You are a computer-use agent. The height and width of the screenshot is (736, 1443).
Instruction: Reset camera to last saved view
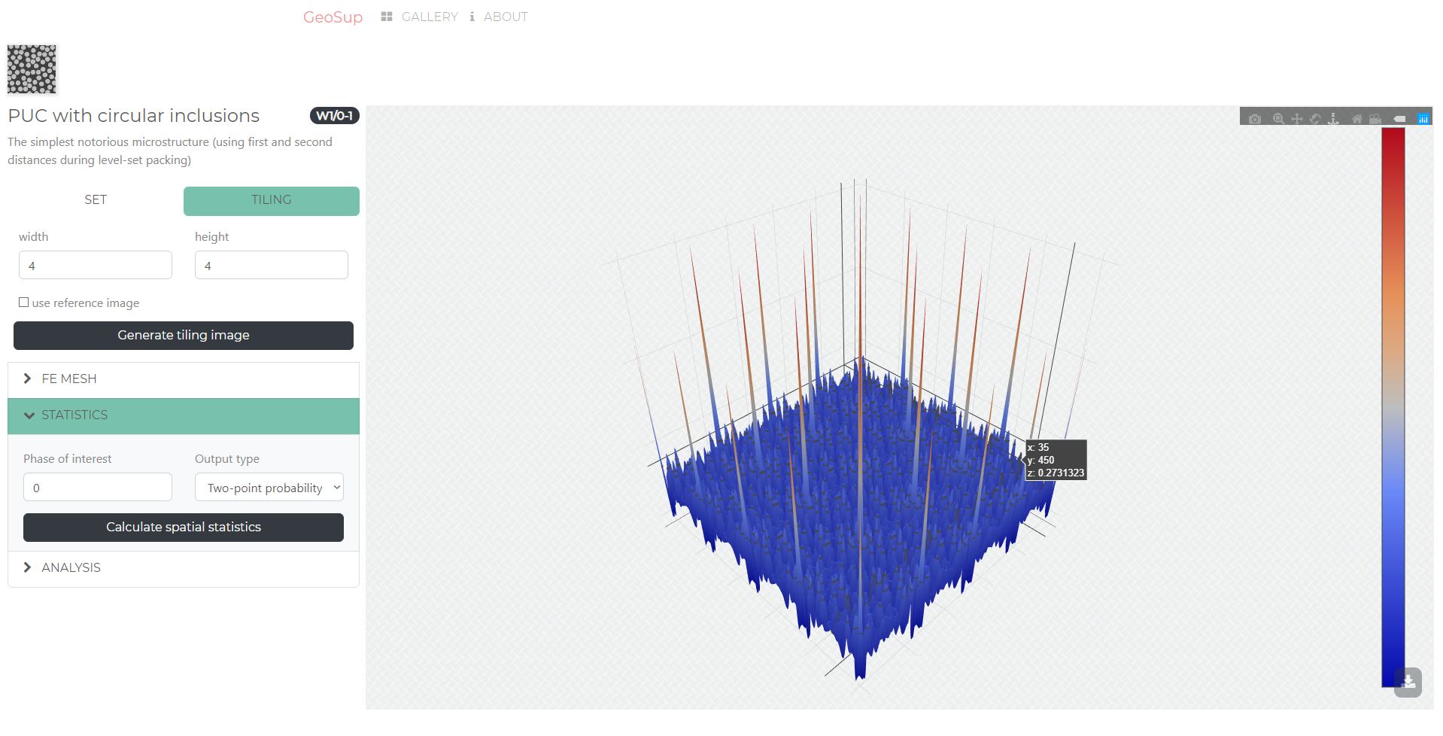[x=1375, y=119]
